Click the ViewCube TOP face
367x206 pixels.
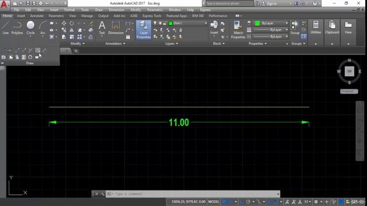click(x=349, y=71)
